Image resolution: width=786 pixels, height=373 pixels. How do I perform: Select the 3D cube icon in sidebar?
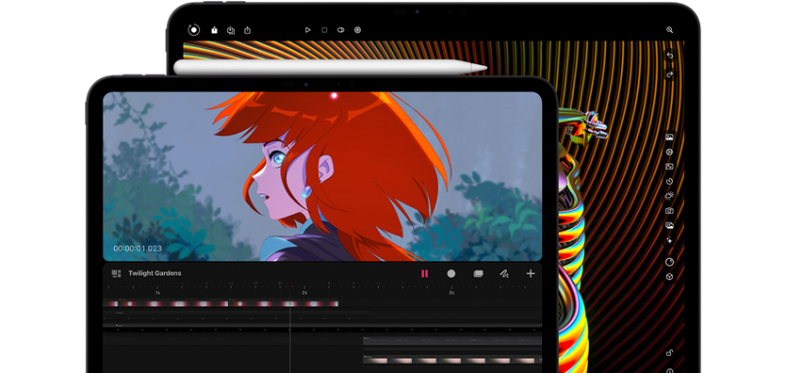click(x=669, y=276)
